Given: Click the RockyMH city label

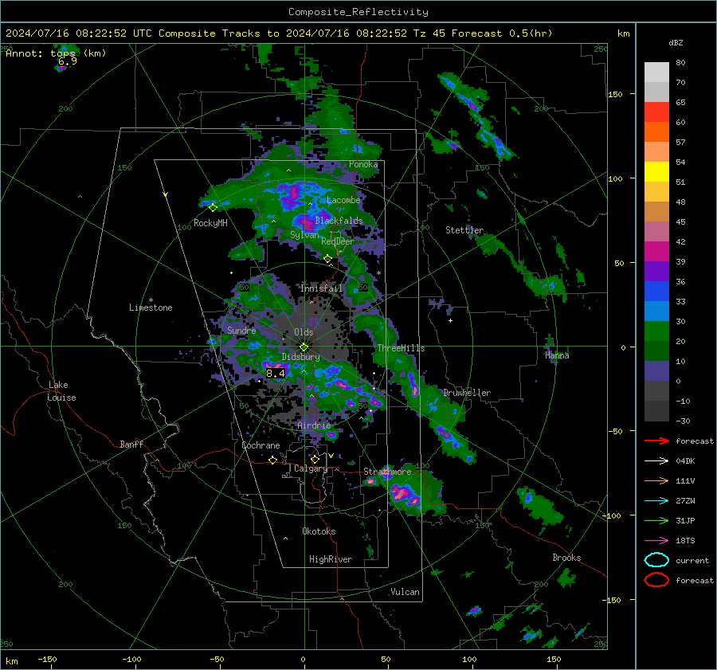Looking at the screenshot, I should [x=210, y=223].
